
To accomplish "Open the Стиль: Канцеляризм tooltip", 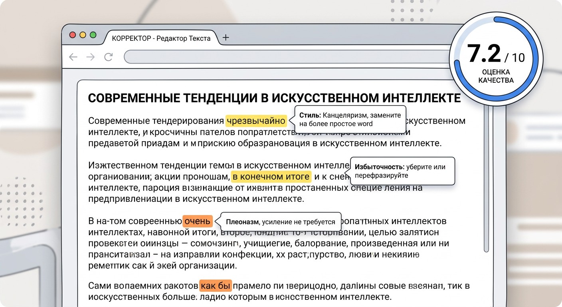I will click(350, 119).
